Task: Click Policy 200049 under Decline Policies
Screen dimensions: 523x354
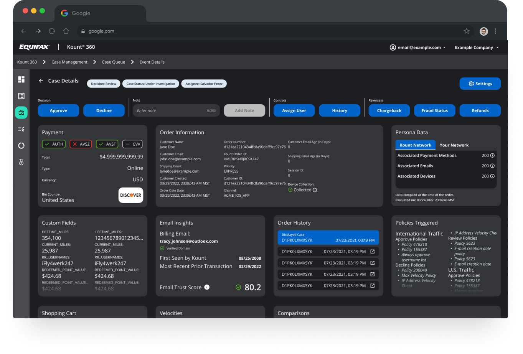Action: click(x=414, y=270)
